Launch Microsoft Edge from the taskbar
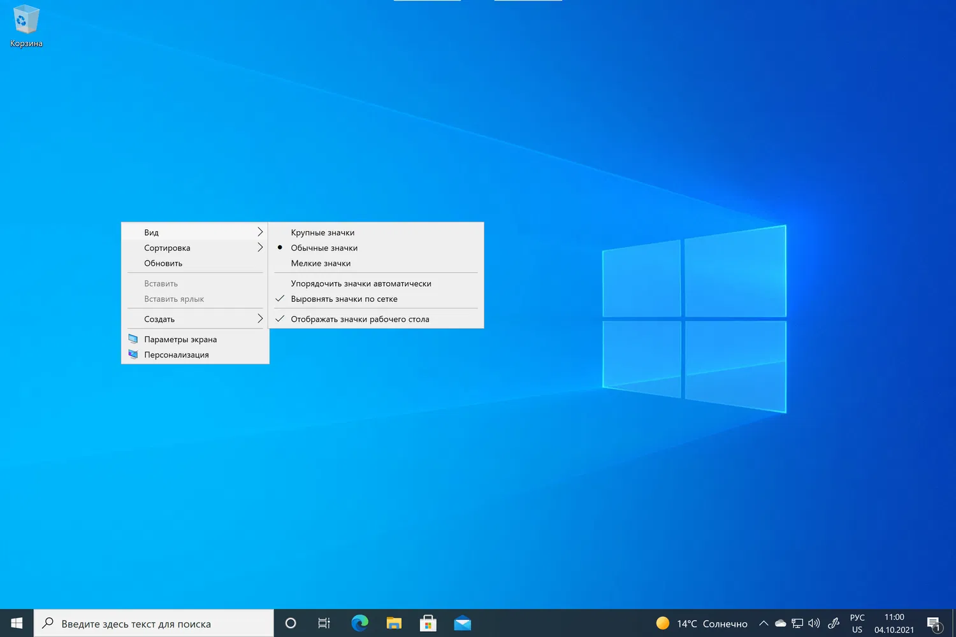 [359, 623]
